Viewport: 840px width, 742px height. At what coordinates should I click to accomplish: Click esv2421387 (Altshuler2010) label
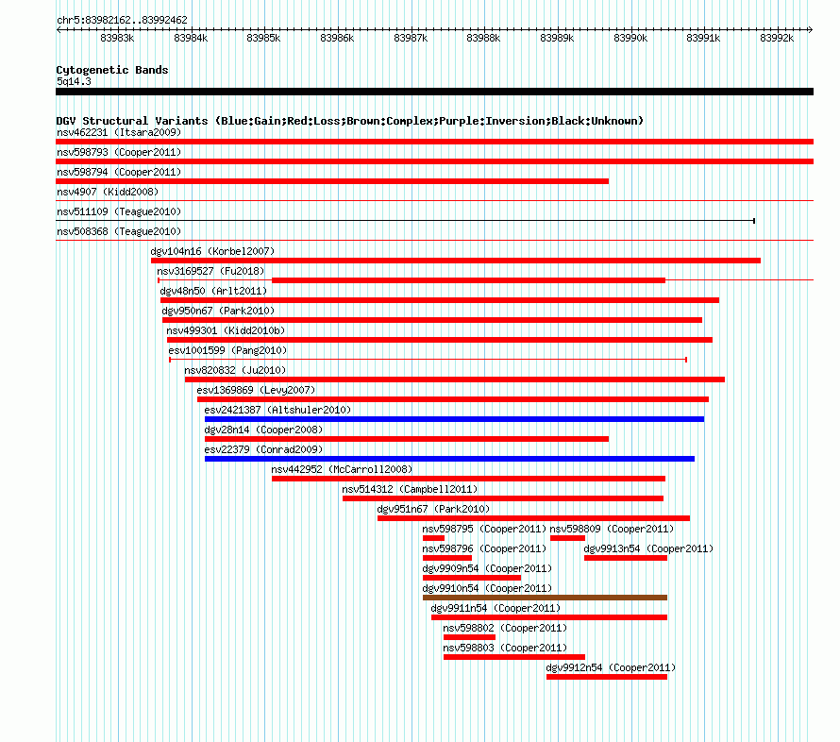tap(277, 410)
